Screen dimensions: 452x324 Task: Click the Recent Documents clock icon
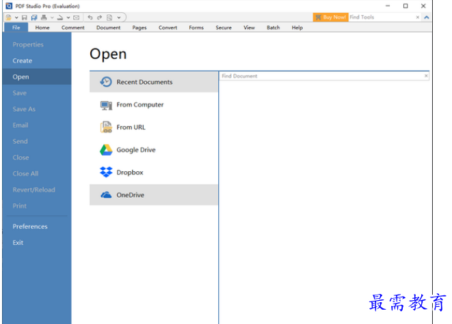point(106,82)
